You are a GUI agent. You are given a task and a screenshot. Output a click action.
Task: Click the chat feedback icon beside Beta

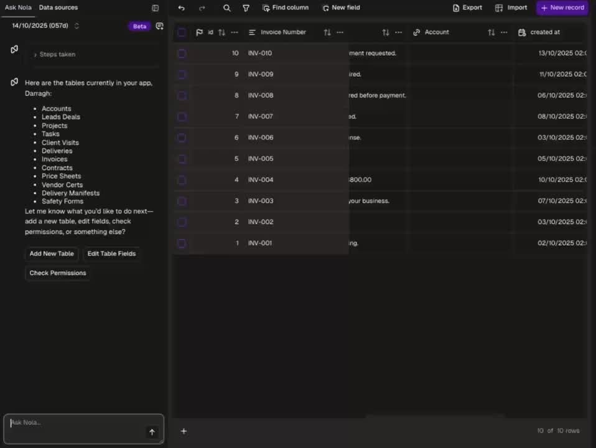click(x=159, y=26)
